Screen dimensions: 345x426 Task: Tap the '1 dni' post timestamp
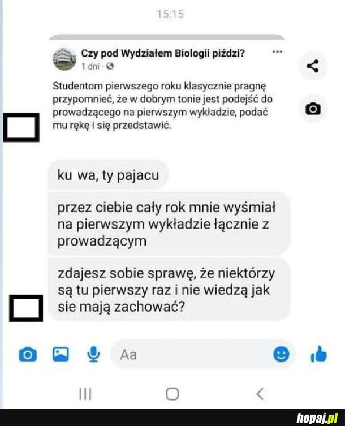(90, 66)
